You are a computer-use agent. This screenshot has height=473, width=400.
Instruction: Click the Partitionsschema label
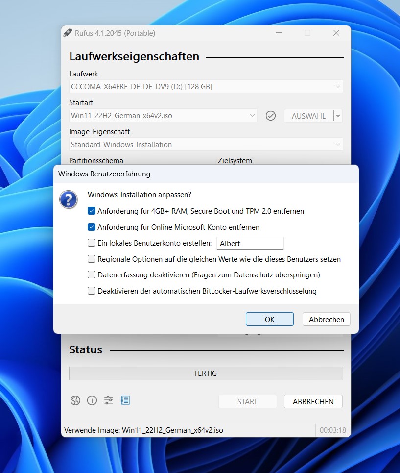point(96,161)
